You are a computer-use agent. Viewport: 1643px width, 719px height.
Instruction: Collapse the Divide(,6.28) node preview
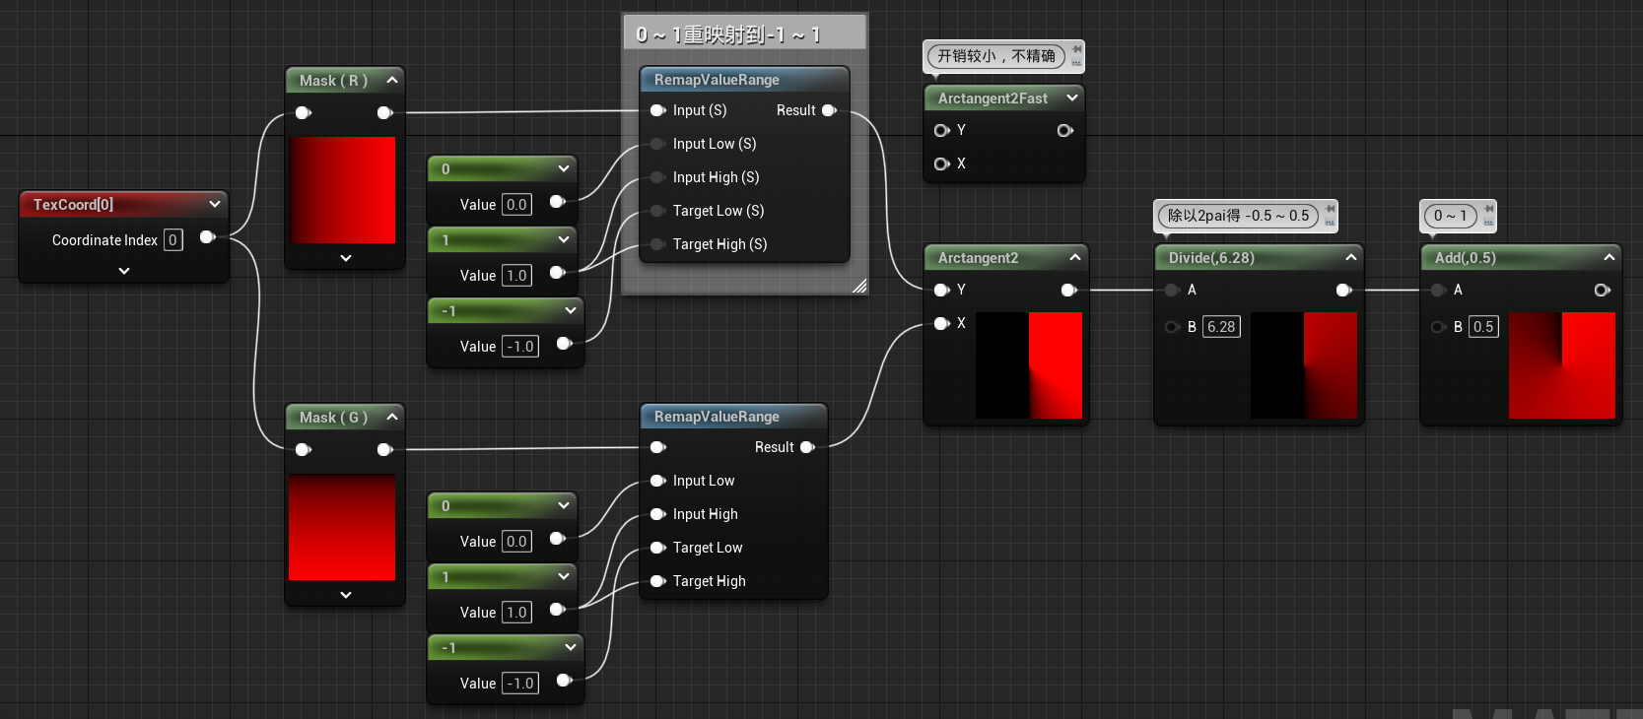[1351, 257]
